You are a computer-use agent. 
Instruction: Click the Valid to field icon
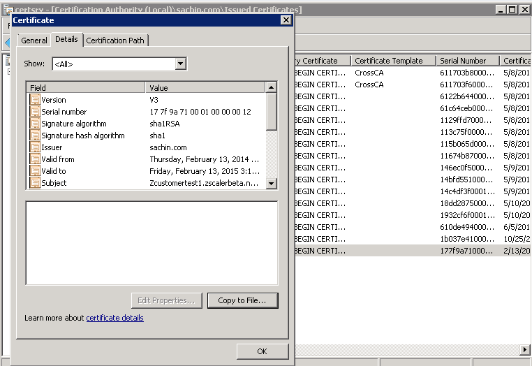coord(35,171)
